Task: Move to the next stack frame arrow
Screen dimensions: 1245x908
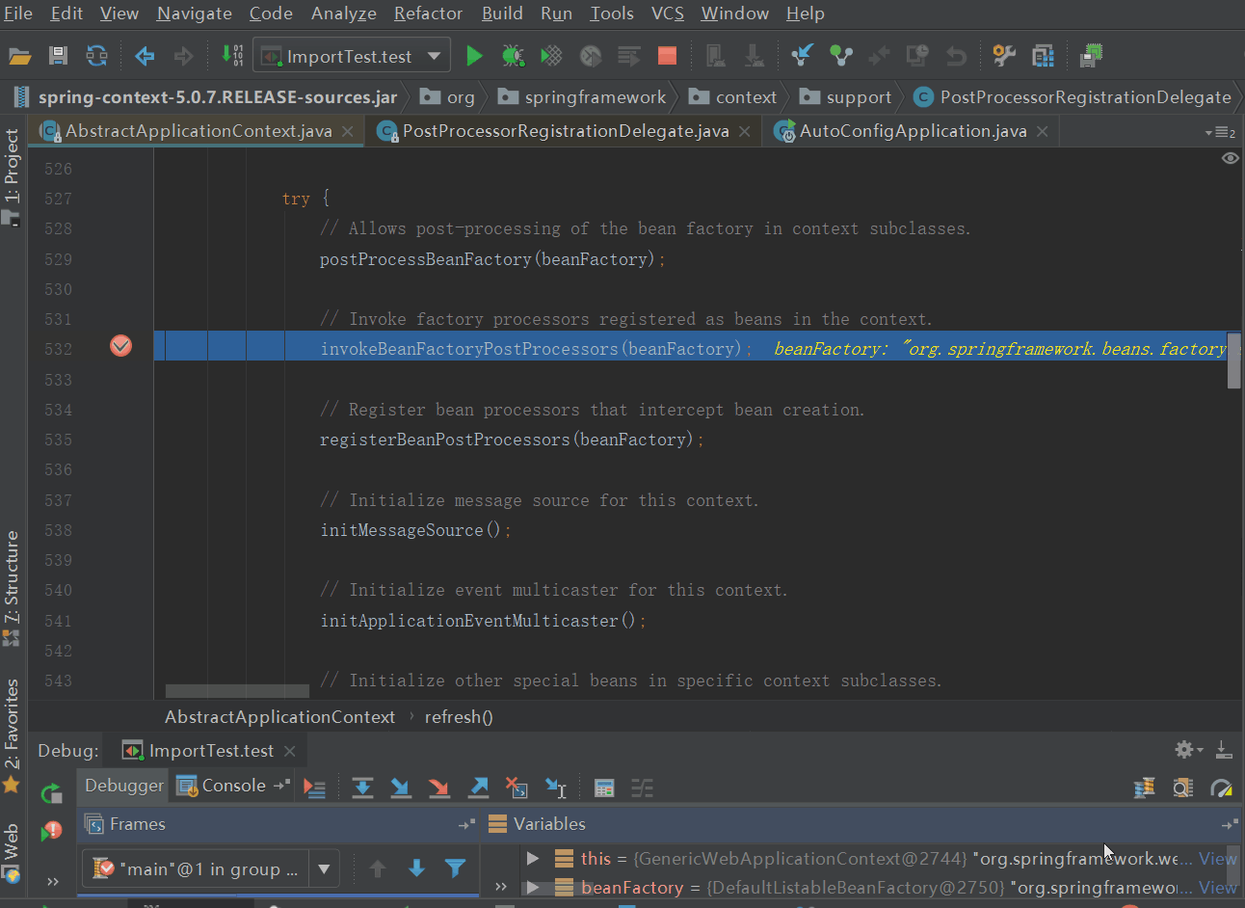Action: tap(416, 868)
